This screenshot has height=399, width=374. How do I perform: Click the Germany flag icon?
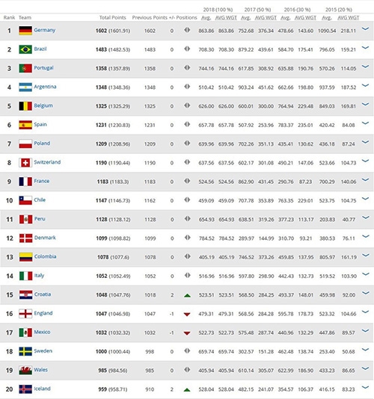tap(25, 31)
